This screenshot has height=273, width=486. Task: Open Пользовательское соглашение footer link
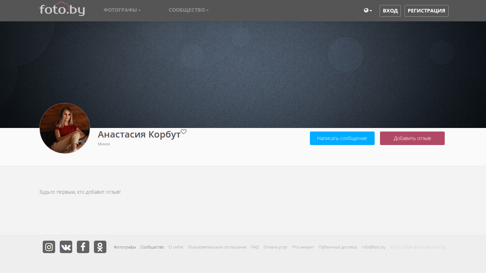217,247
